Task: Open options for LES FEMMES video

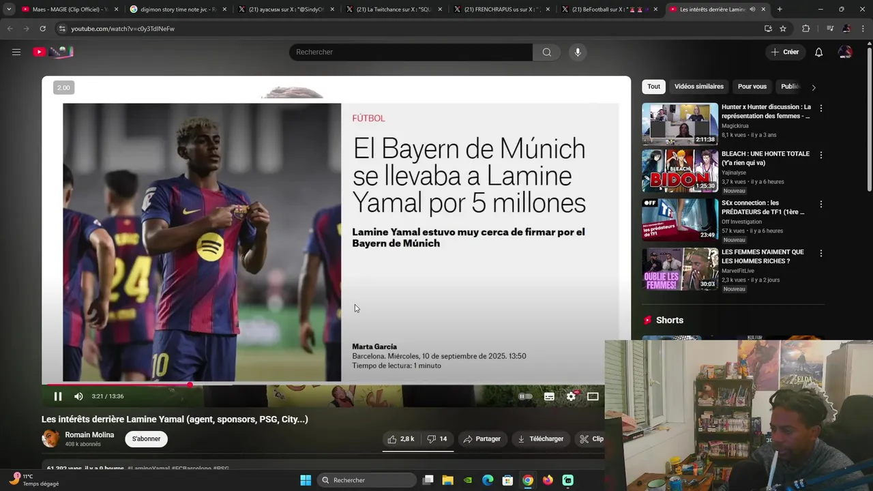Action: tap(820, 253)
